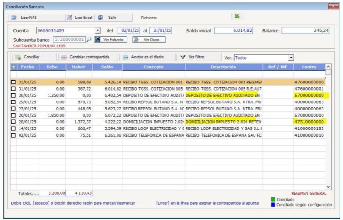343x220 pixels.
Task: Open the Ver Todos filter dropdown
Action: pos(291,57)
